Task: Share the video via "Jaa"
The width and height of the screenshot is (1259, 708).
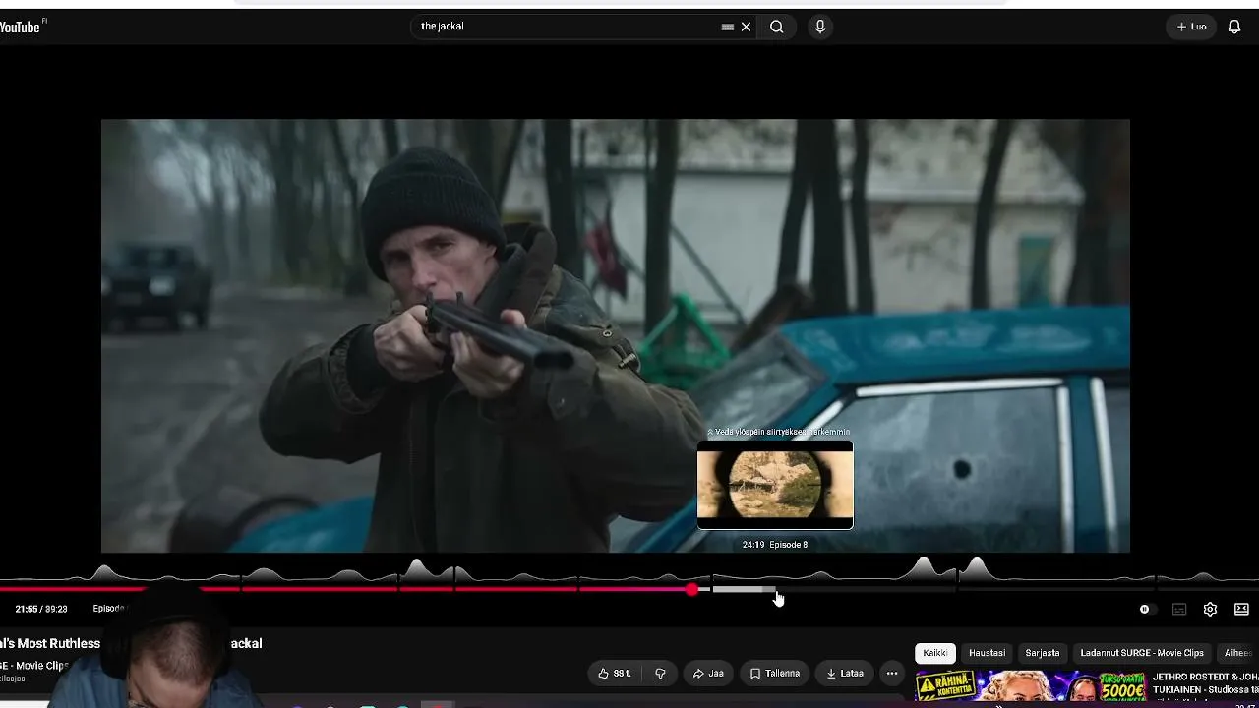Action: click(x=708, y=674)
